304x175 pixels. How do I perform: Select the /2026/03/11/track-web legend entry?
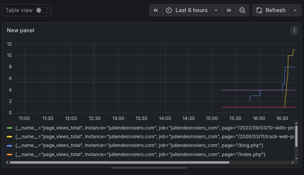pos(155,137)
